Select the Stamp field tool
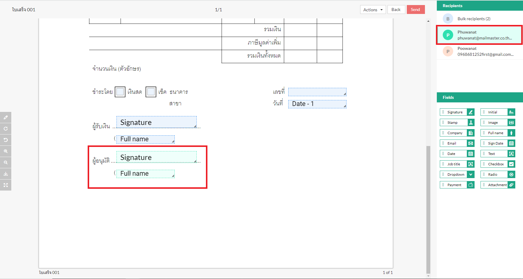 click(457, 123)
